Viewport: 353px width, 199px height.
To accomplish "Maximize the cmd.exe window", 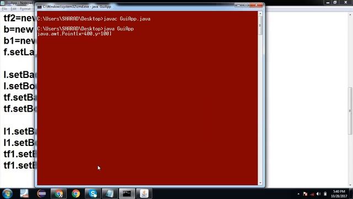I will pos(246,5).
